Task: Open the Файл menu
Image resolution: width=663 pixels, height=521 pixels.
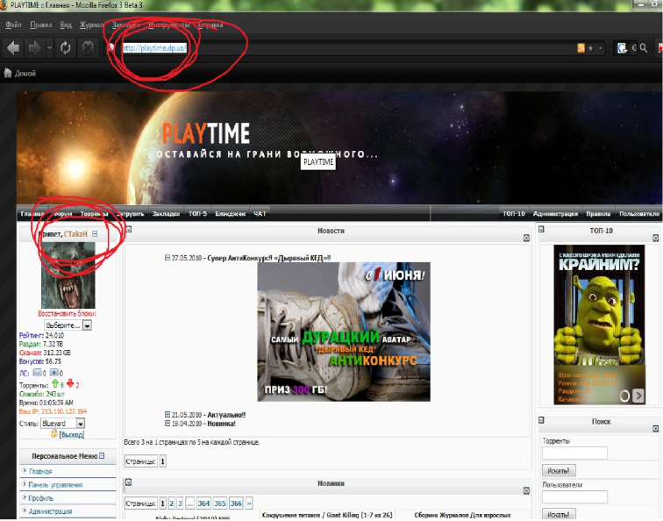Action: [13, 25]
